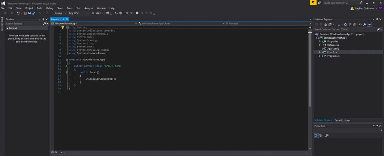
Task: Open the WindowsFormsApp1 project navigation dropdown
Action: 93,24
